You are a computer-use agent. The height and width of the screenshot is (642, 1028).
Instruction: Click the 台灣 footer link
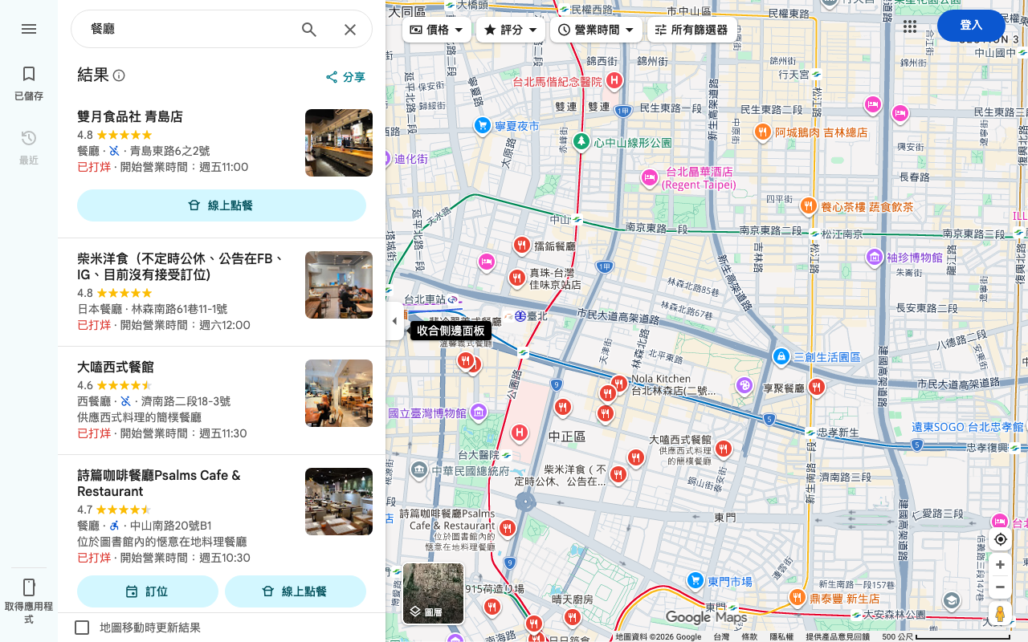[x=721, y=636]
